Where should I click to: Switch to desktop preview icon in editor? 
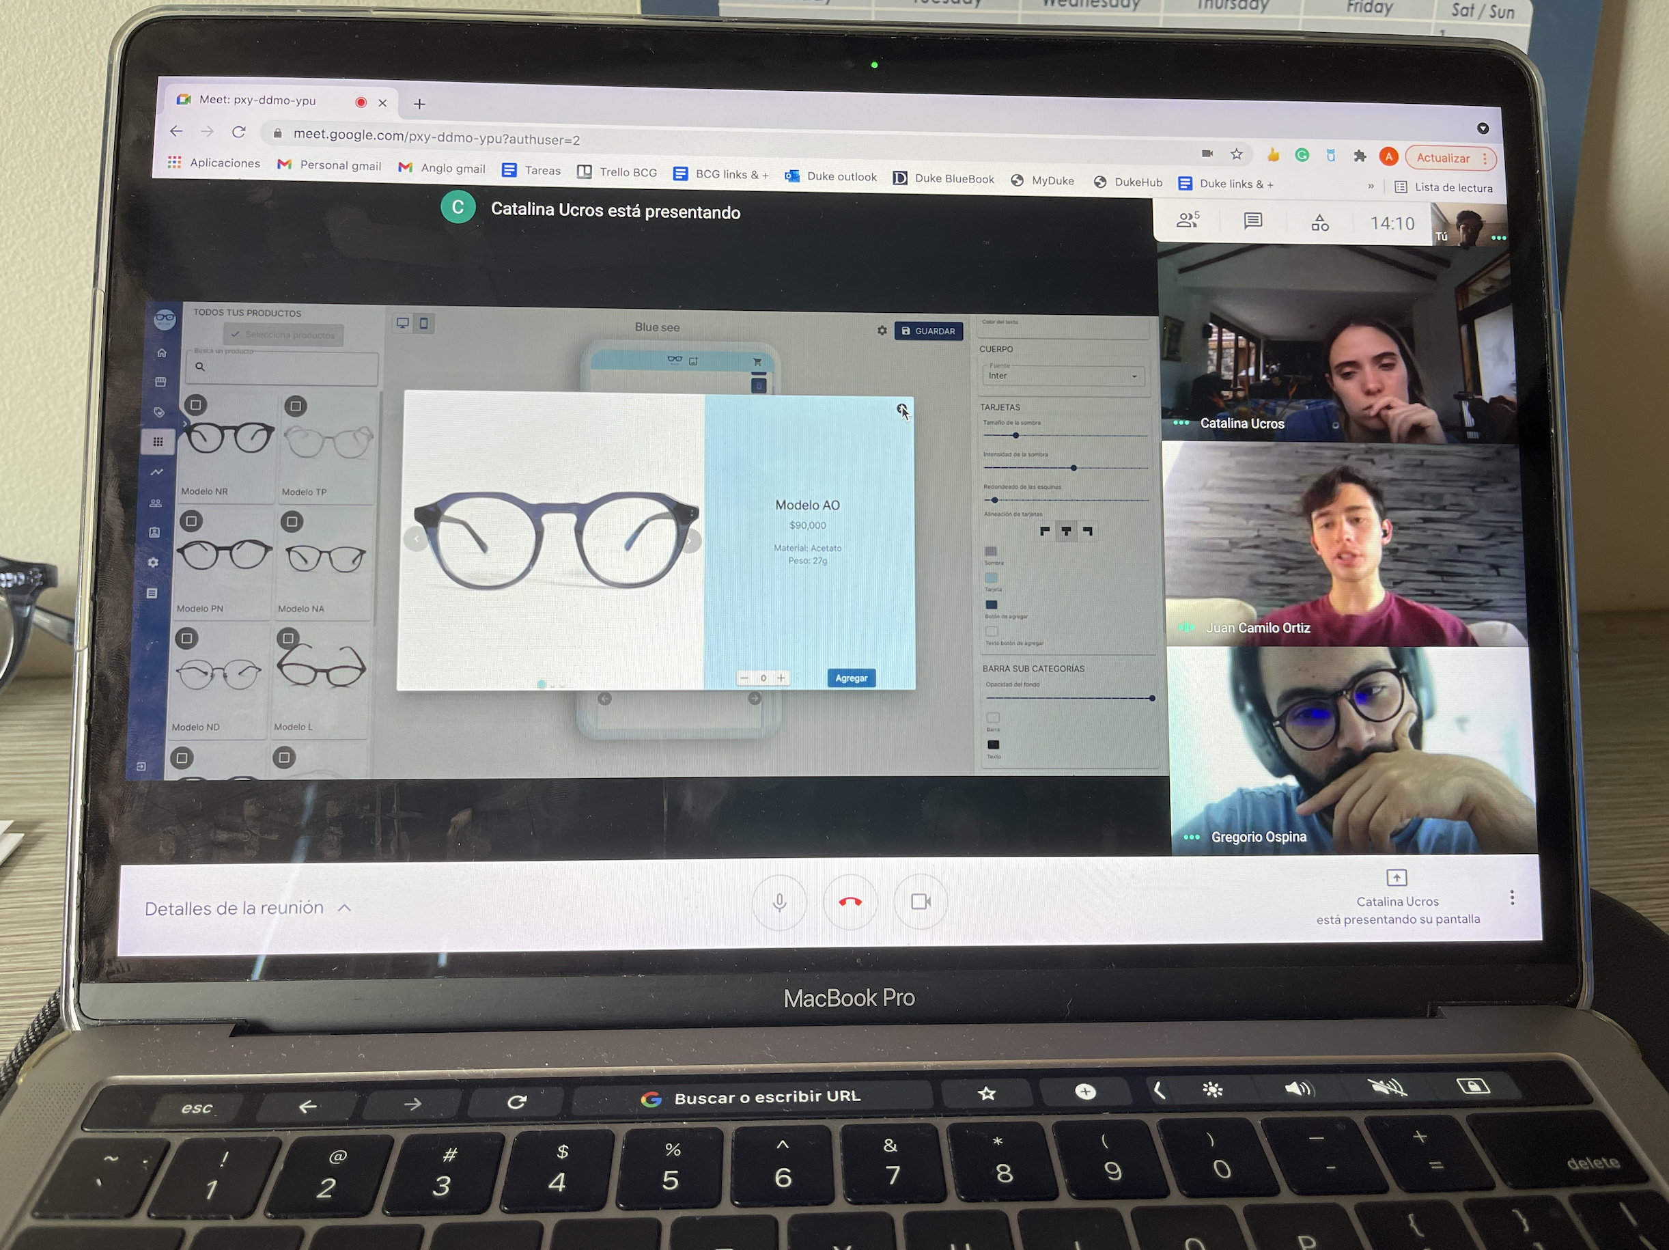coord(403,323)
